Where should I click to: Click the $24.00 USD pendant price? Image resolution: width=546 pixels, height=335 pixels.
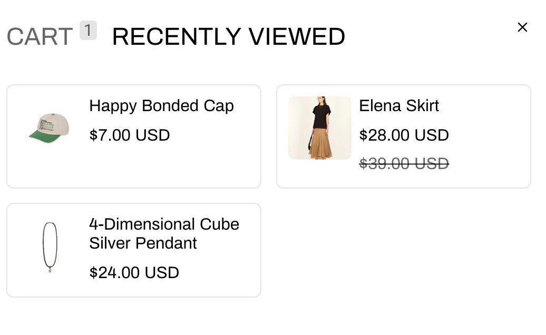click(134, 273)
